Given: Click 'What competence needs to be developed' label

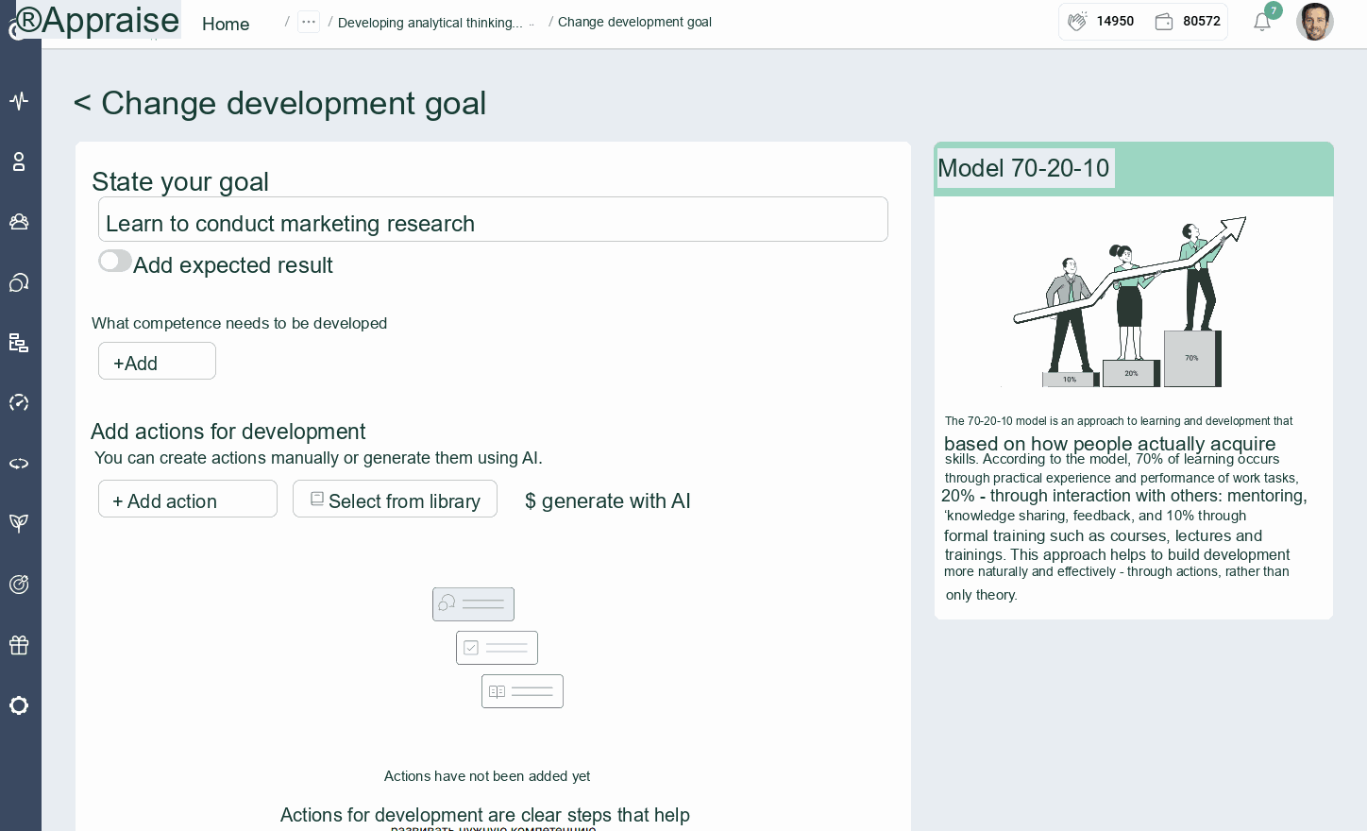Looking at the screenshot, I should point(239,323).
